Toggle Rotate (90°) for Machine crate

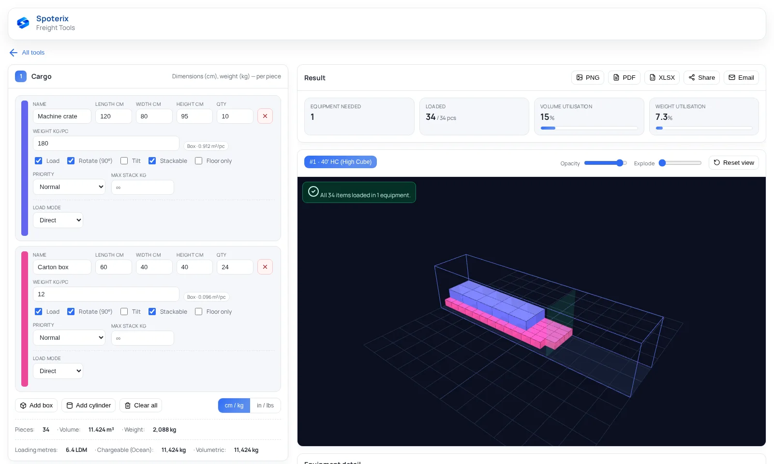pos(71,161)
